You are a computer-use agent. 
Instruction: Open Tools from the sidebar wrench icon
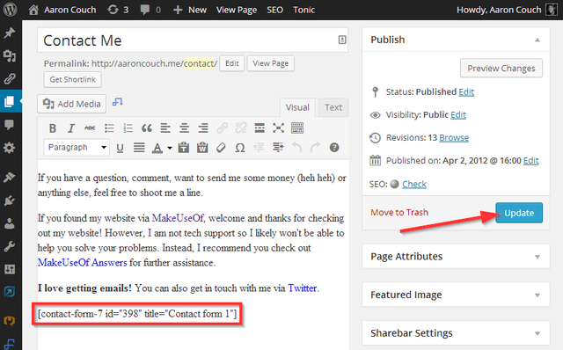point(10,246)
